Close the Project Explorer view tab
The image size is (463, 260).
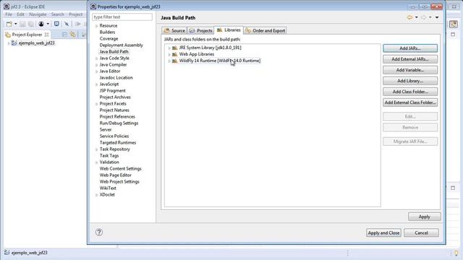[46, 35]
